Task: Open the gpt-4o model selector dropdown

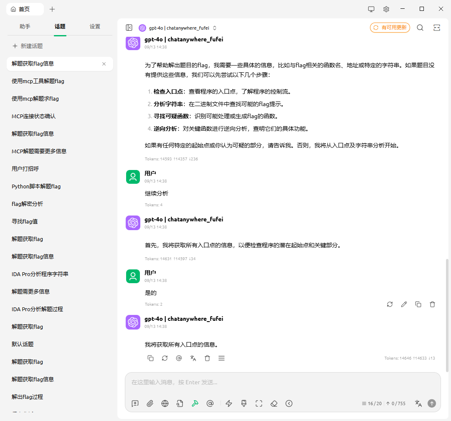Action: click(x=179, y=28)
